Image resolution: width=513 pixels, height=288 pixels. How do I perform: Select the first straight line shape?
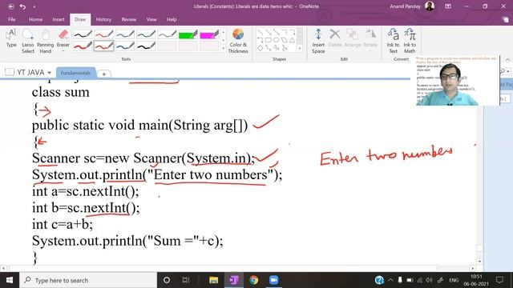click(260, 32)
